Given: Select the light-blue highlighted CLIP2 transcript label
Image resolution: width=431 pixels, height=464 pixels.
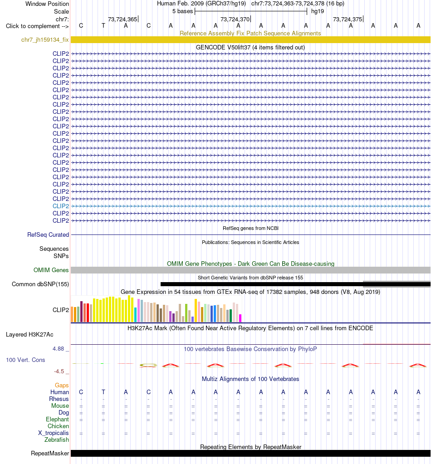Looking at the screenshot, I should coord(61,206).
